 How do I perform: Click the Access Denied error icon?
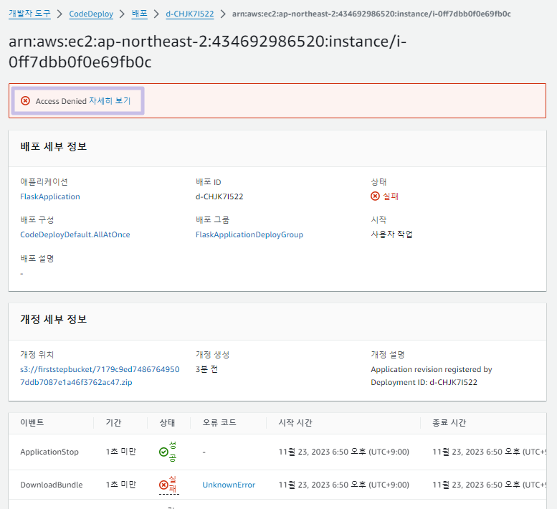(x=25, y=101)
